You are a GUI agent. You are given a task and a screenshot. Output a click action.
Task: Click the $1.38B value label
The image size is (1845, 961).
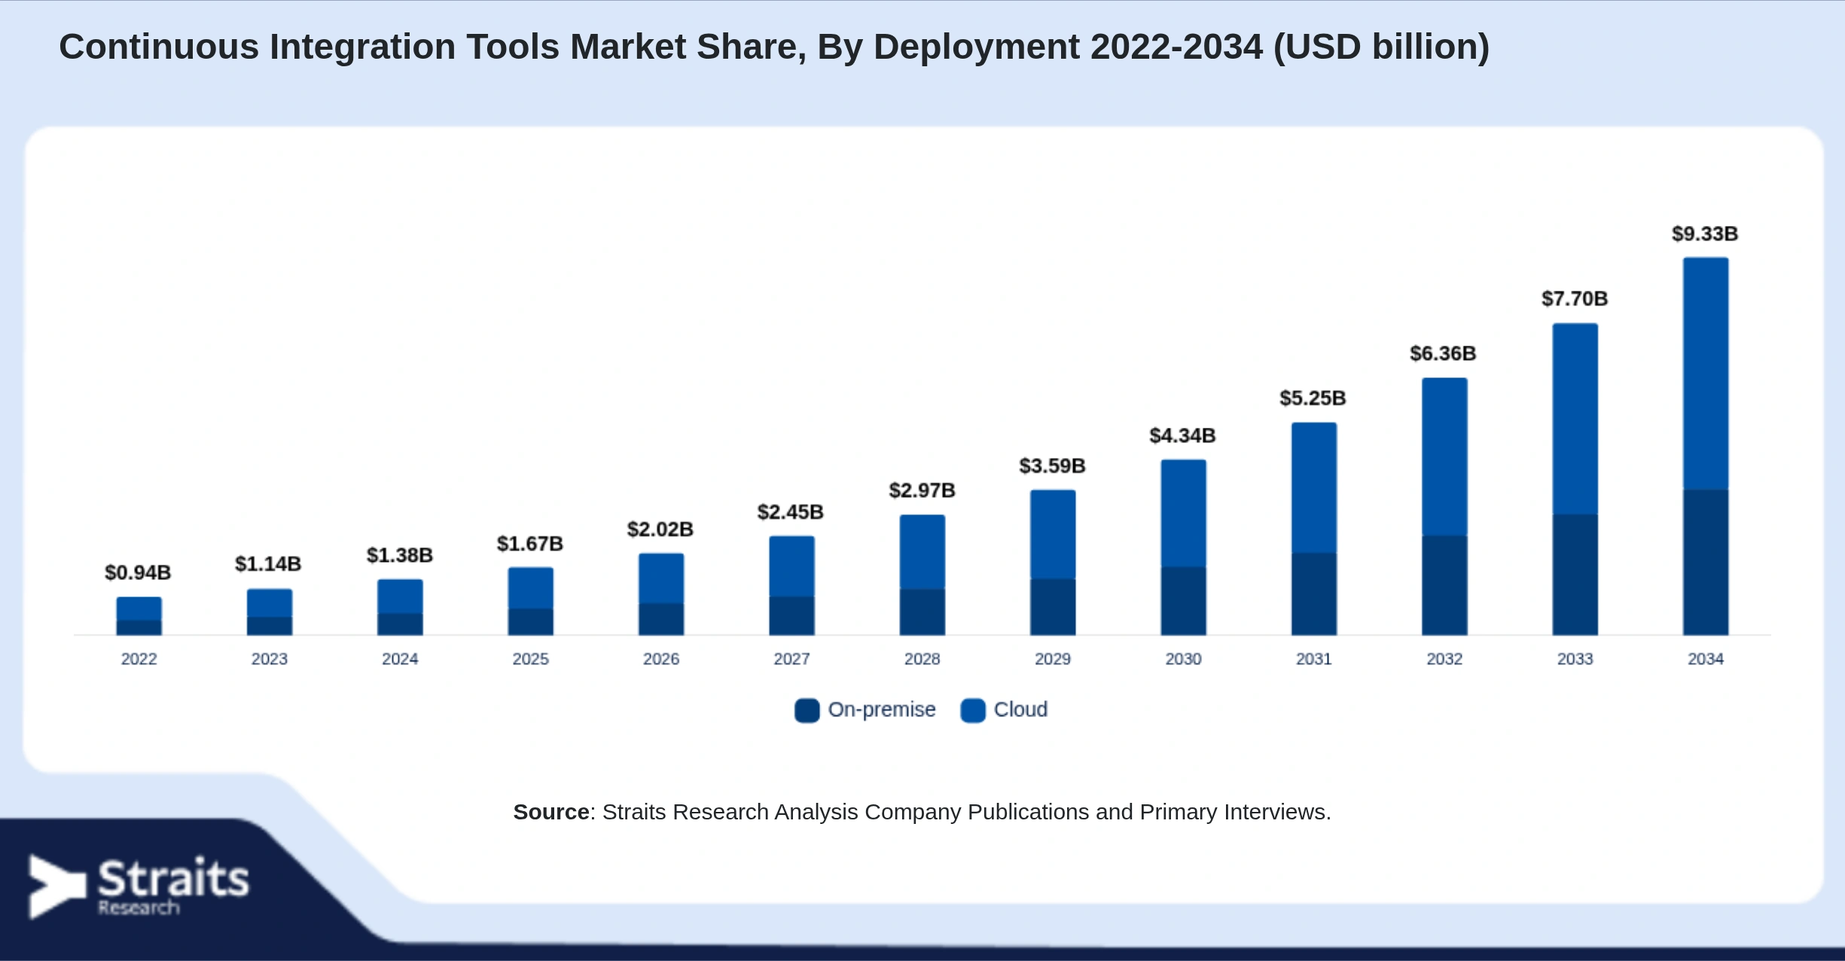pyautogui.click(x=400, y=556)
